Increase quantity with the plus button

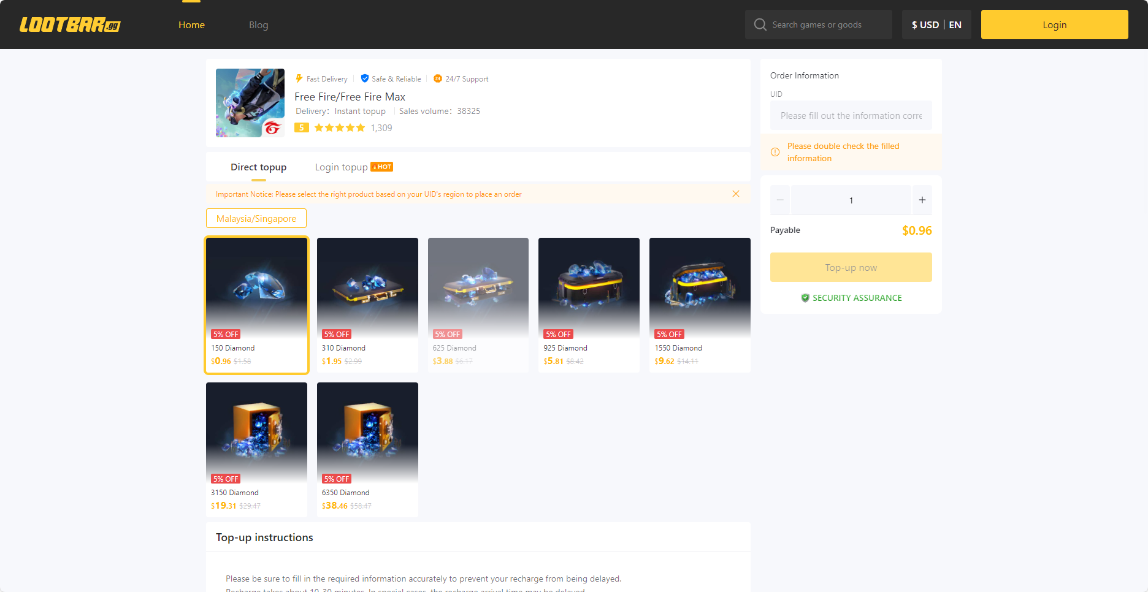[x=922, y=200]
